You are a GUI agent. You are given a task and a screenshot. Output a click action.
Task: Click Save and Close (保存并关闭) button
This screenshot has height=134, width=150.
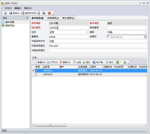(28, 13)
